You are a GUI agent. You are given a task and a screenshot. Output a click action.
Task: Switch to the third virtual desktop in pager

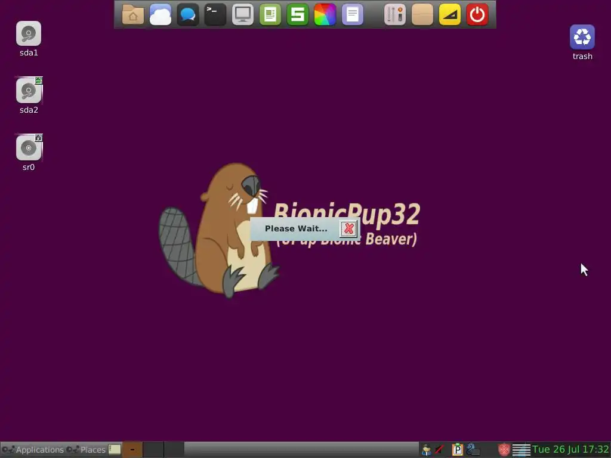point(174,450)
